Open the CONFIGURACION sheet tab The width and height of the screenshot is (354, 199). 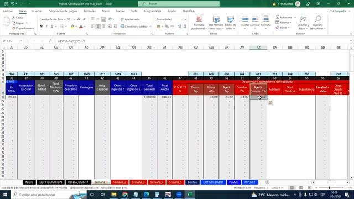50,182
